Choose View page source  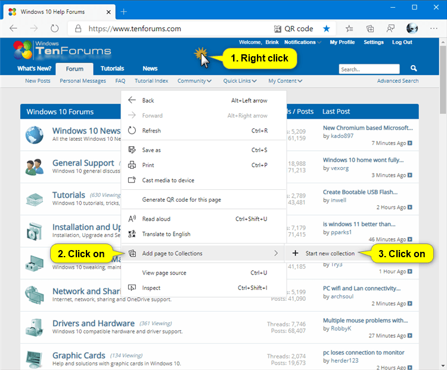(204, 273)
